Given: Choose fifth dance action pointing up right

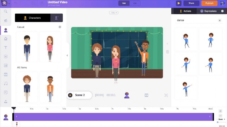Looking at the screenshot, I should 186,88.
